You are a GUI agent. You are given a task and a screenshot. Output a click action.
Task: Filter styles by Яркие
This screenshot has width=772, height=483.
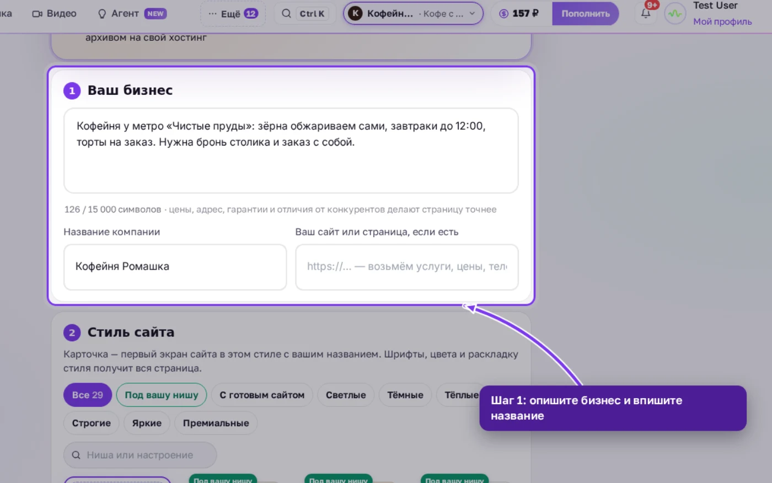pyautogui.click(x=147, y=423)
